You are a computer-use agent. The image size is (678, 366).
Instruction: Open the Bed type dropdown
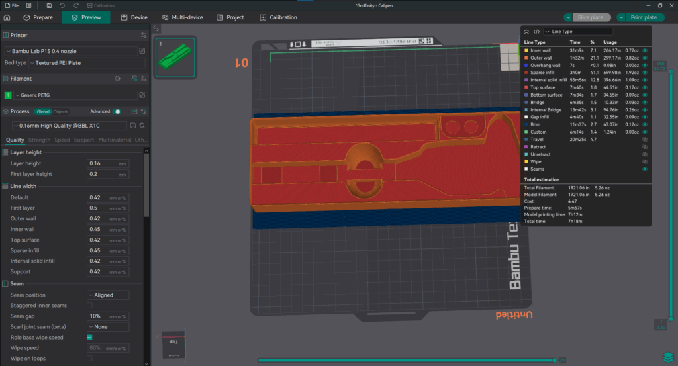pyautogui.click(x=86, y=63)
